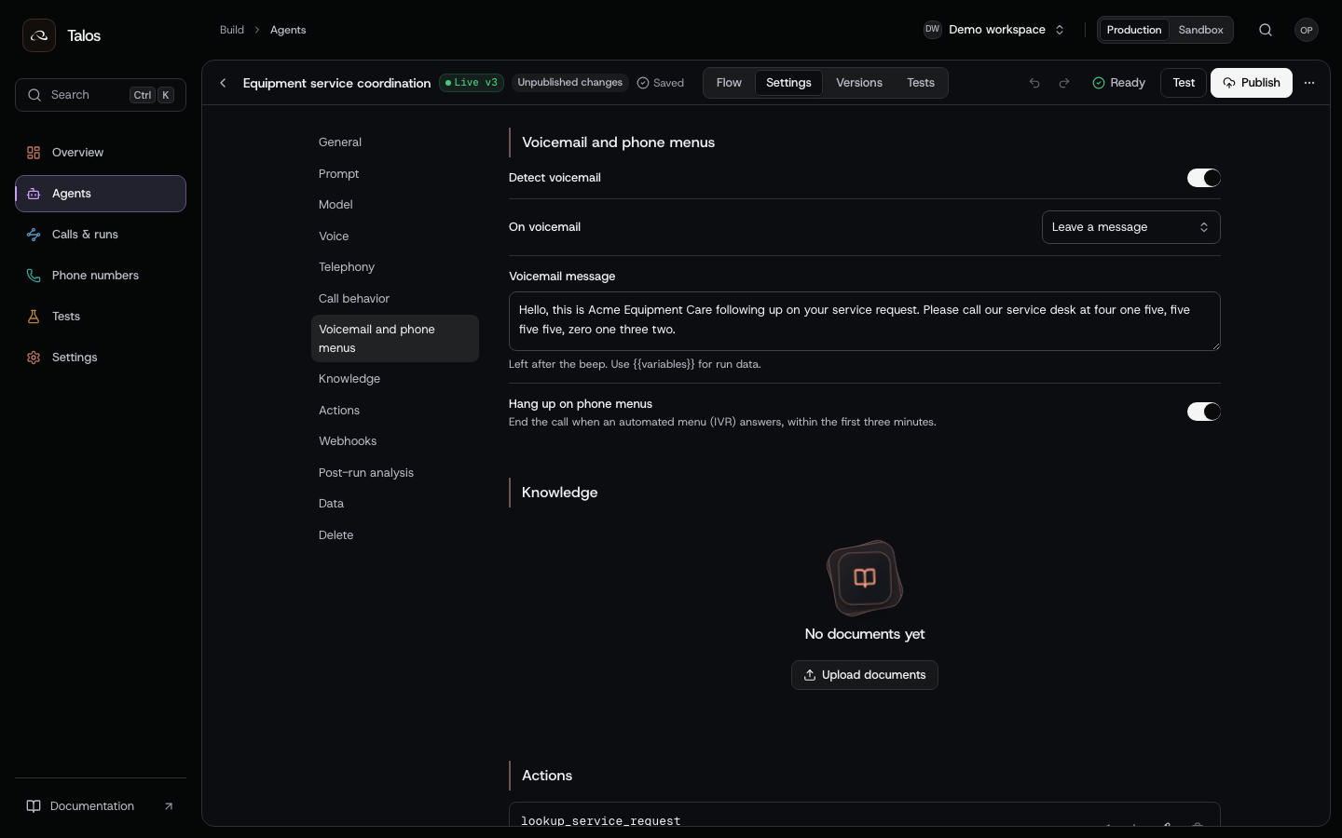
Task: Switch environment to Sandbox
Action: (1200, 30)
